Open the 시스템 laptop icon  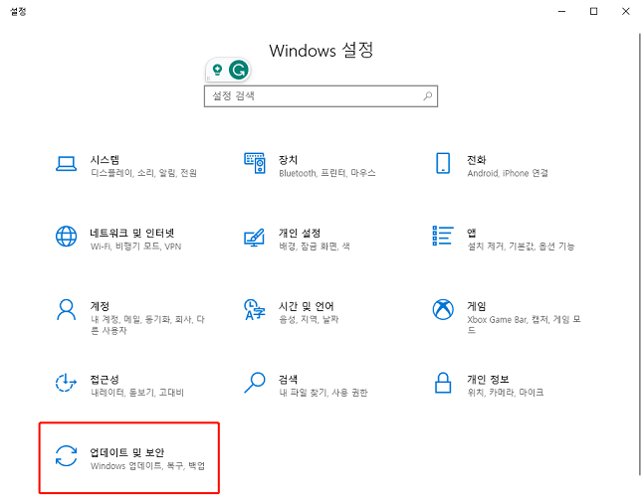click(66, 164)
